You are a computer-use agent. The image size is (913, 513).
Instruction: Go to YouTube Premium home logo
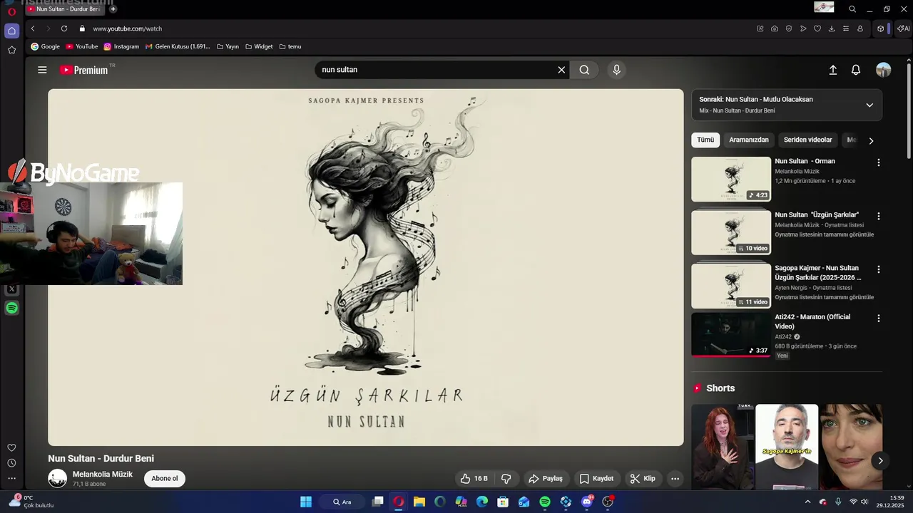point(84,70)
